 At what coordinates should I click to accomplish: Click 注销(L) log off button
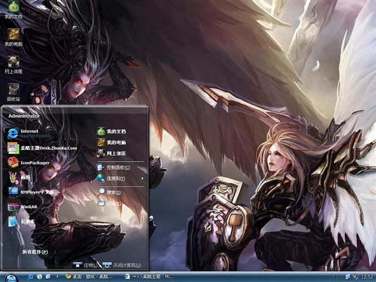pos(85,265)
